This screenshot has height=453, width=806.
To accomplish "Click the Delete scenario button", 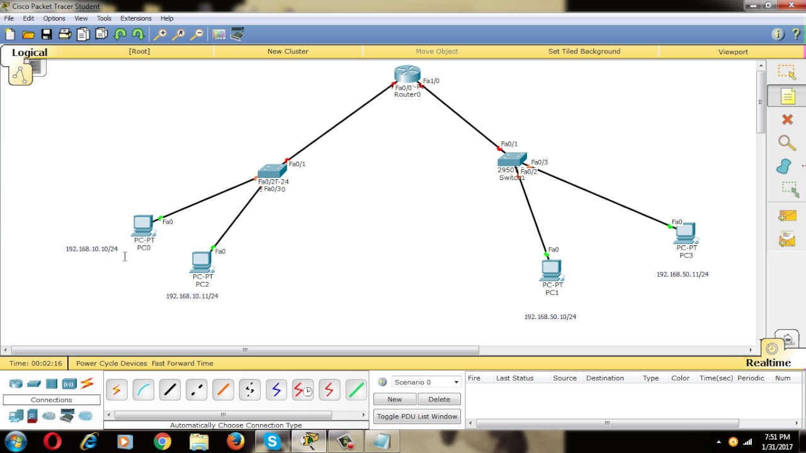I will tap(439, 399).
